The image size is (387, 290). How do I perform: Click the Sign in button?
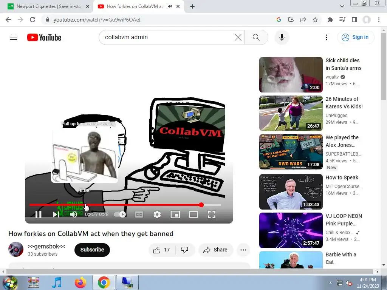coord(356,37)
